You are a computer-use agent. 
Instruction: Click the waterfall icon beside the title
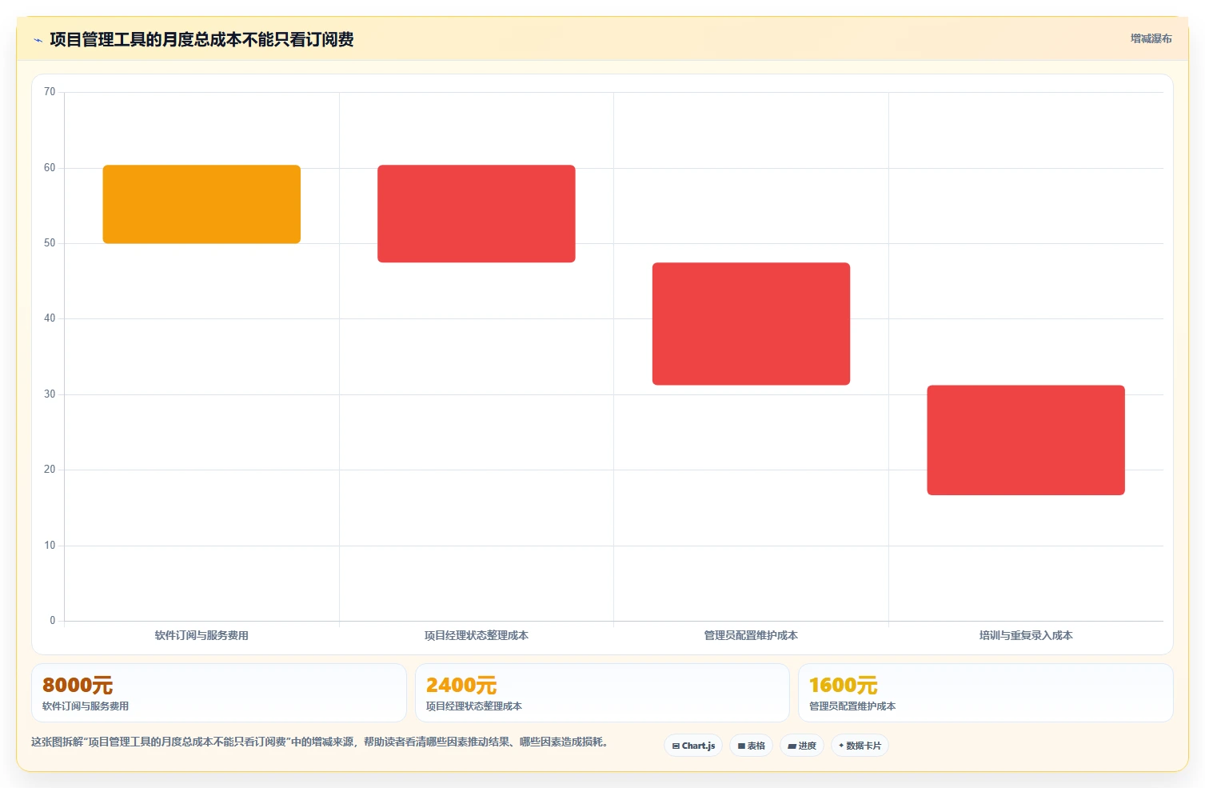pyautogui.click(x=38, y=40)
